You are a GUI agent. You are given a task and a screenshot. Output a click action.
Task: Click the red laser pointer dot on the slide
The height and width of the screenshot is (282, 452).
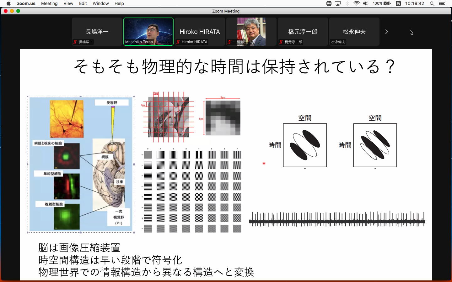(264, 163)
